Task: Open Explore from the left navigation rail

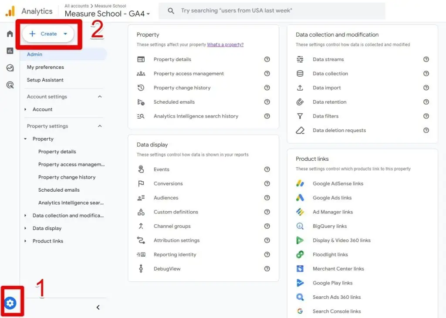Action: 10,68
